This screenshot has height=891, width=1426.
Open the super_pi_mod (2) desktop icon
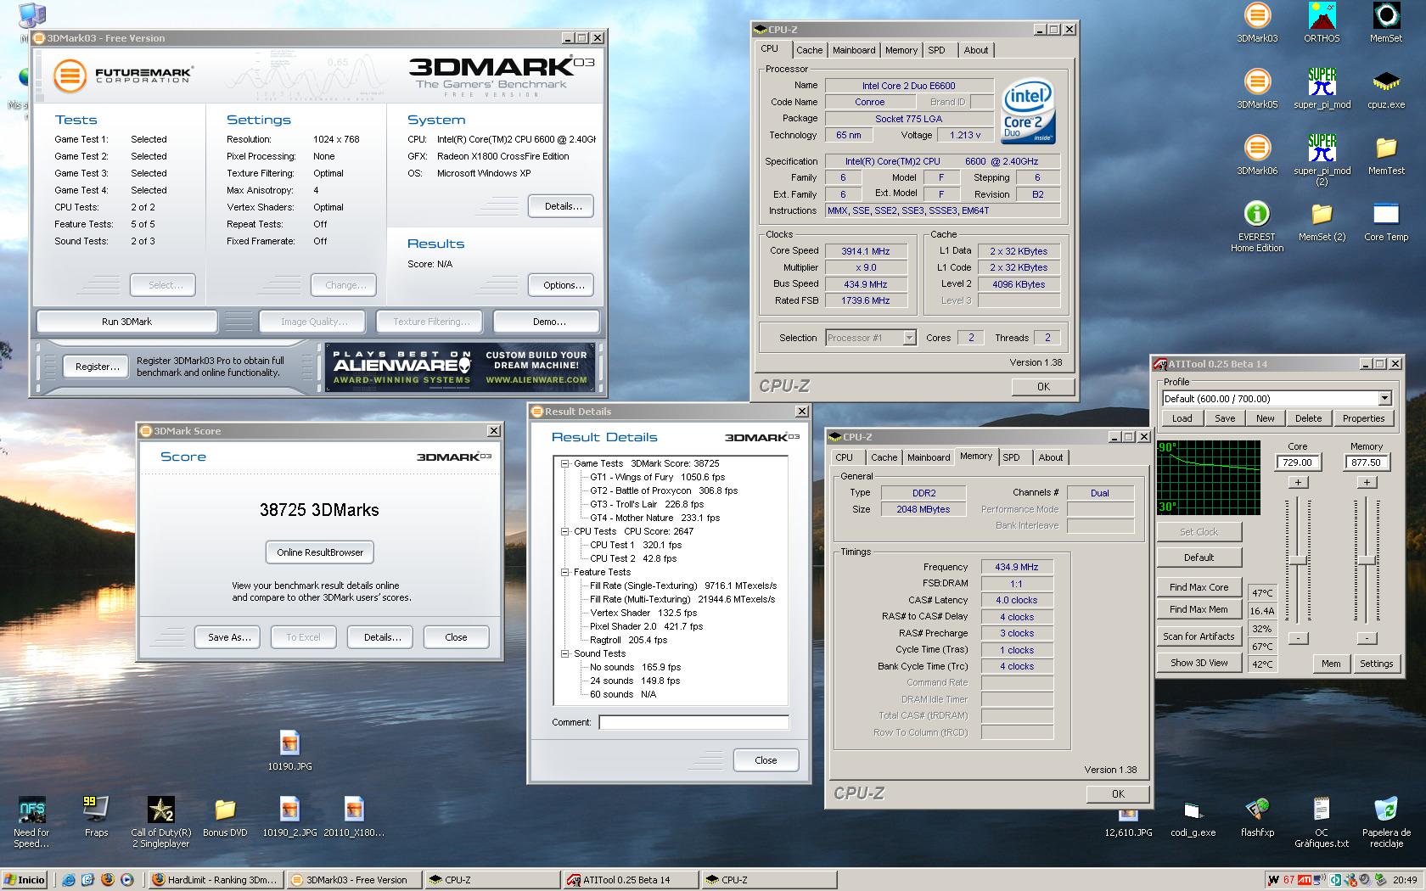click(x=1322, y=160)
